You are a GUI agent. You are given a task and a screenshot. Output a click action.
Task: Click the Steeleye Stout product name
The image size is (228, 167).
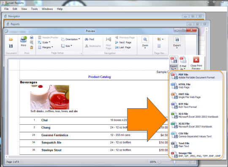click(52, 150)
